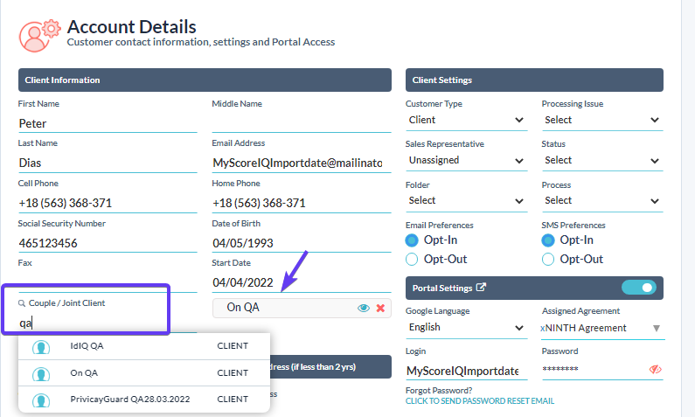Click the PrivicayGuard QA avatar icon
Viewport: 695px width, 417px height.
coord(40,400)
